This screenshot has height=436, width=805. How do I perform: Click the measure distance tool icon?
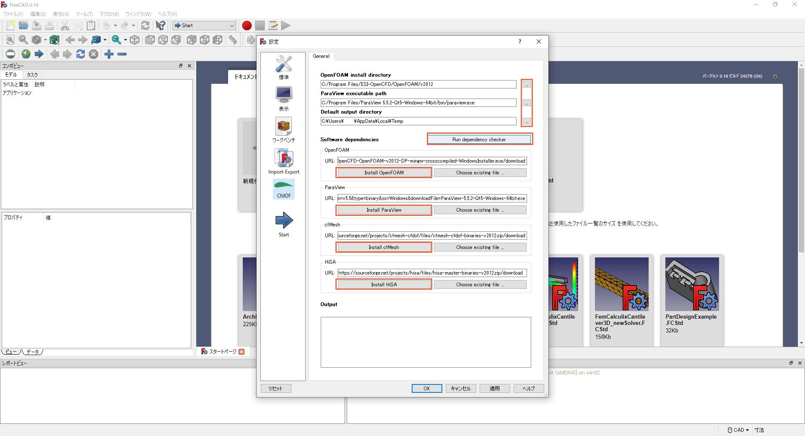(x=232, y=40)
